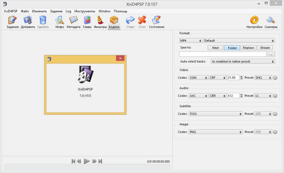Open the Задания menu in menu bar
This screenshot has height=173, width=284.
click(x=56, y=11)
